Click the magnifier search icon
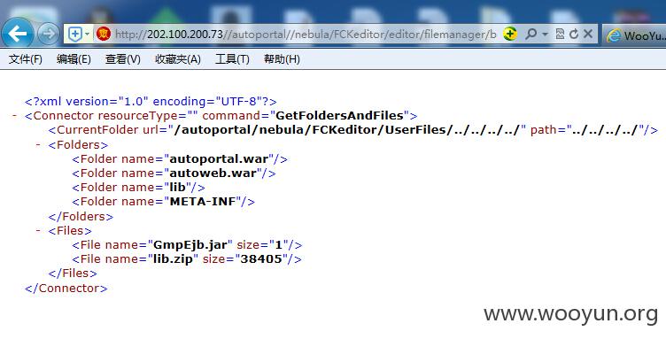 point(530,34)
